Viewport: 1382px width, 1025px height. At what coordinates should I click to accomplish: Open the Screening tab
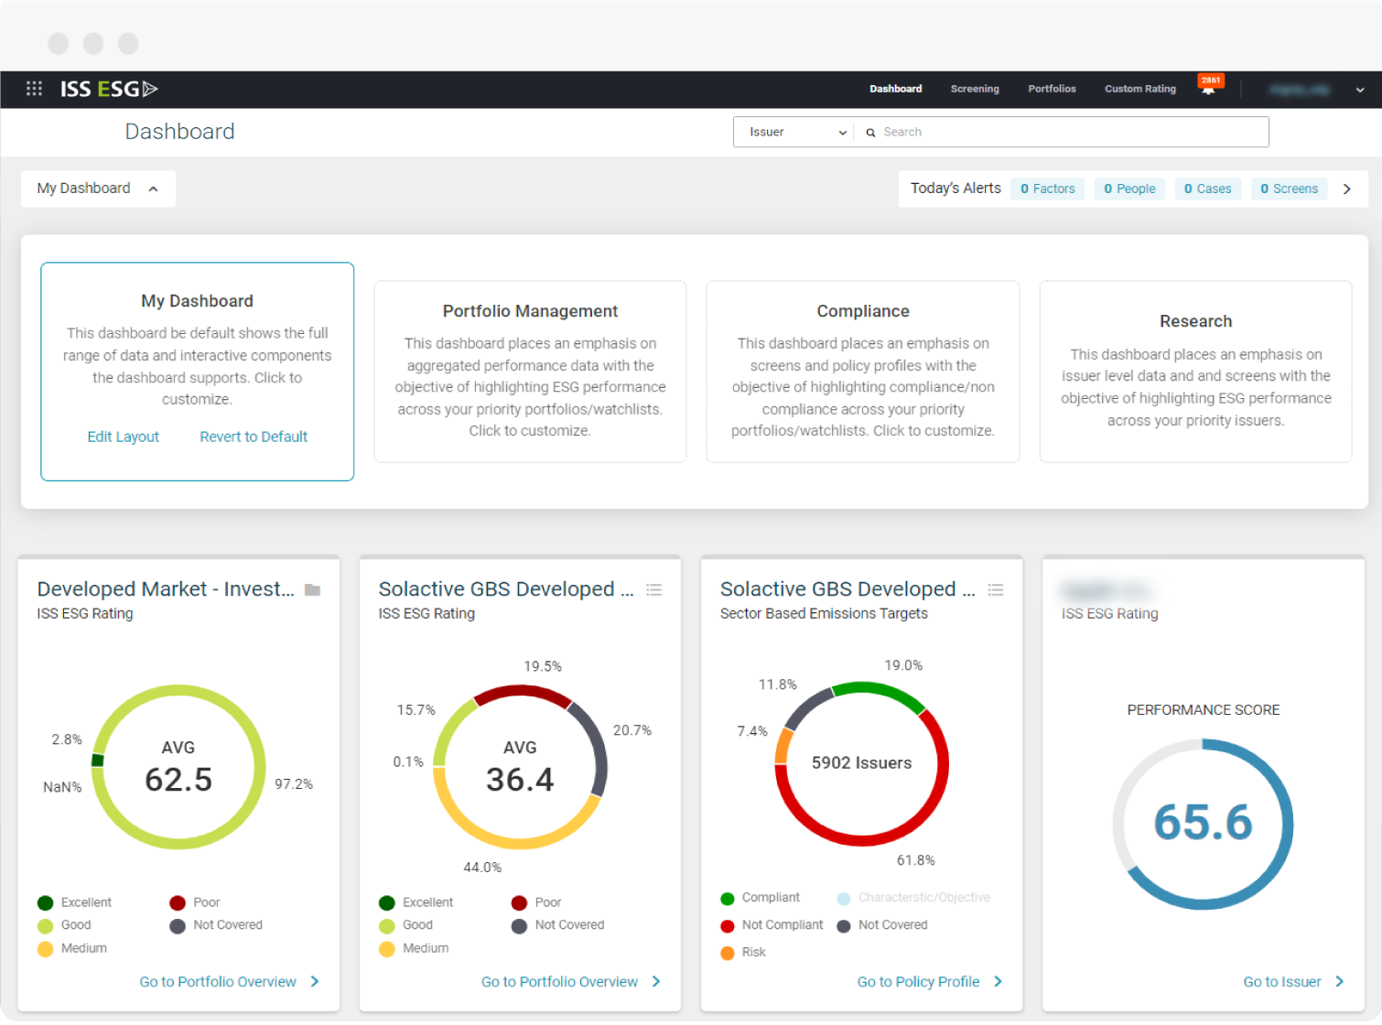pos(975,89)
